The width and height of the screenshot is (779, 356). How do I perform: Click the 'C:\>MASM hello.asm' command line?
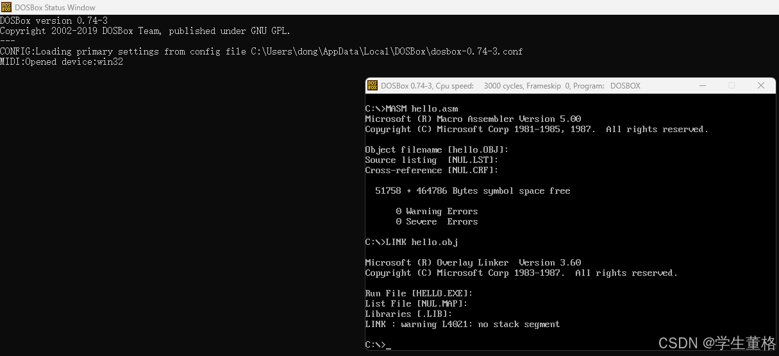tap(412, 109)
